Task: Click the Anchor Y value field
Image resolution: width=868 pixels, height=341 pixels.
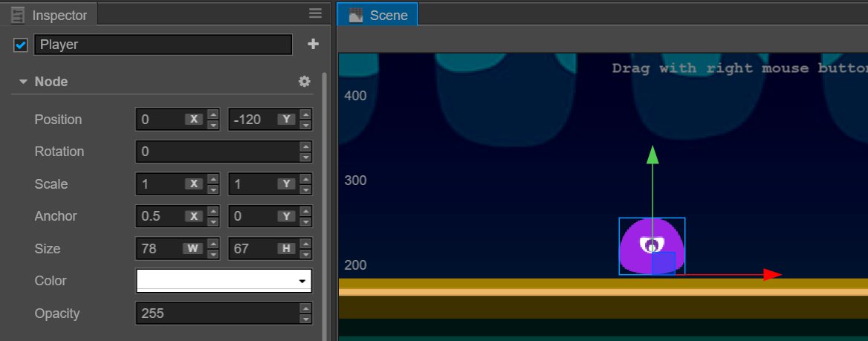Action: [x=251, y=216]
